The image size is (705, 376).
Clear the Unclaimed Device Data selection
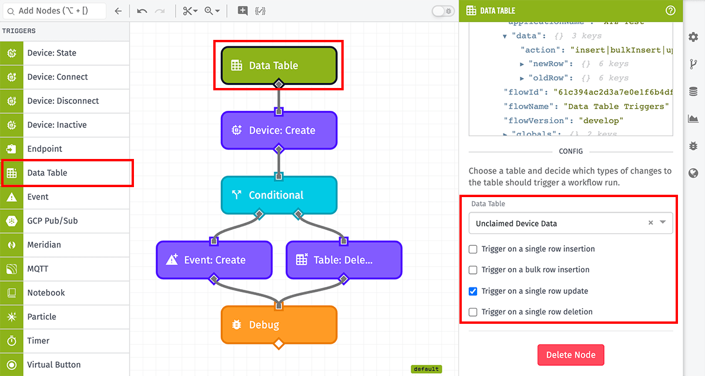click(650, 223)
